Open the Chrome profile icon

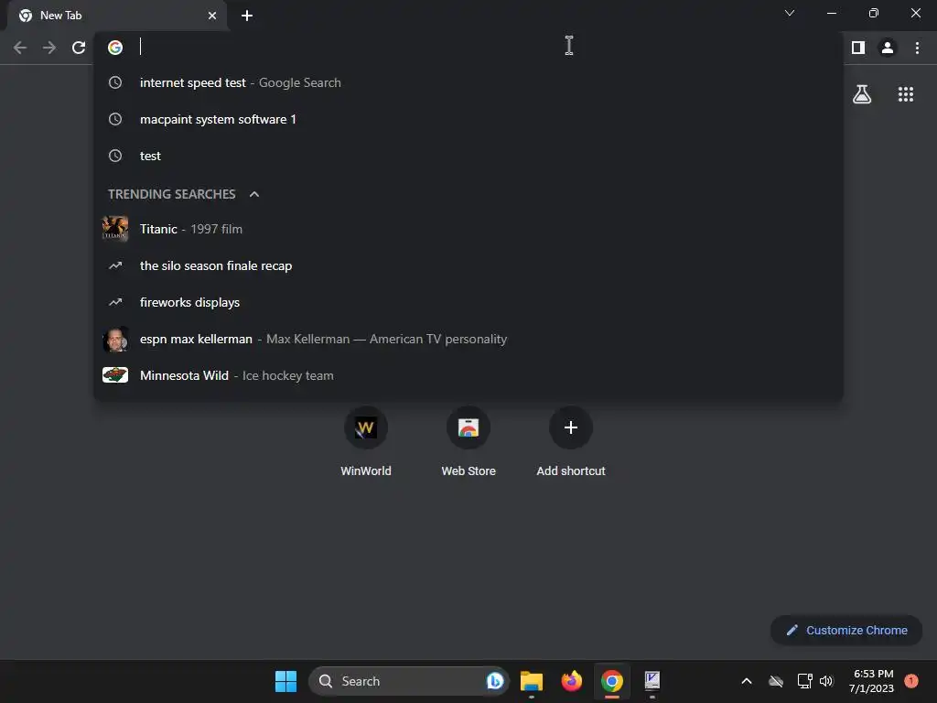888,48
